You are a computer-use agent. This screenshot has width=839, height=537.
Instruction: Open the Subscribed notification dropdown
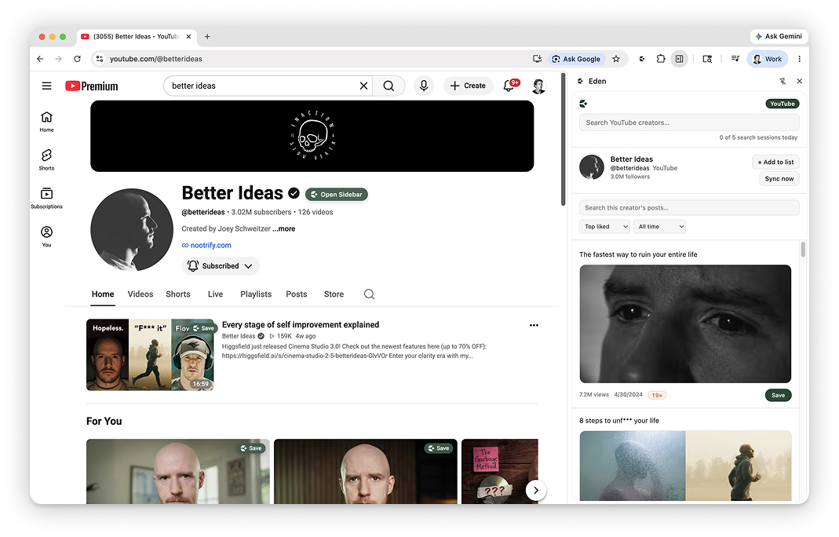pos(220,266)
